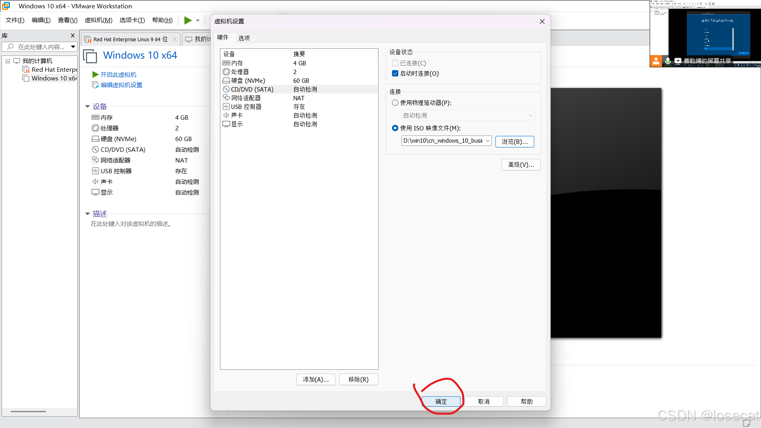
Task: Click CD/DVD icon in VM summary device panel
Action: tap(96, 149)
